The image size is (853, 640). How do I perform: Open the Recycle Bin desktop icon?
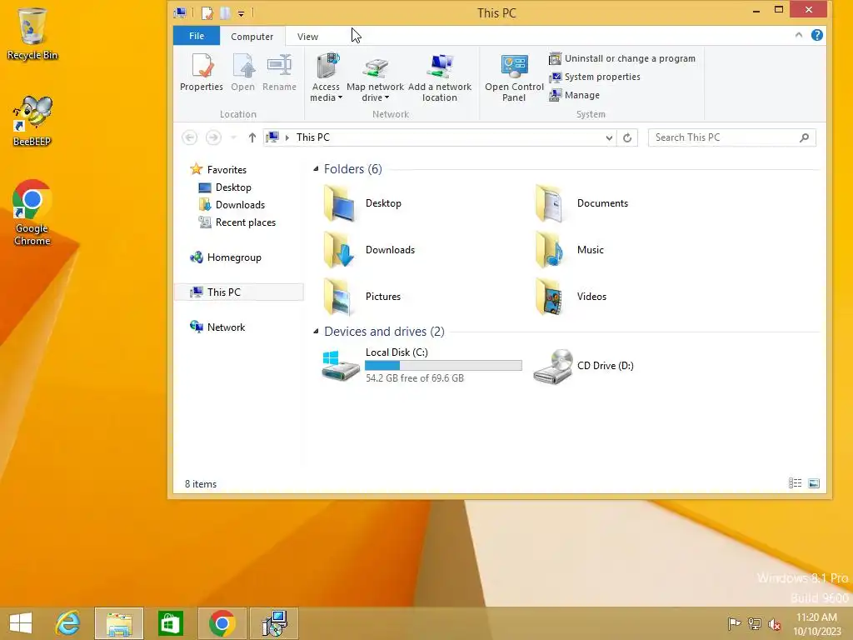pos(32,33)
